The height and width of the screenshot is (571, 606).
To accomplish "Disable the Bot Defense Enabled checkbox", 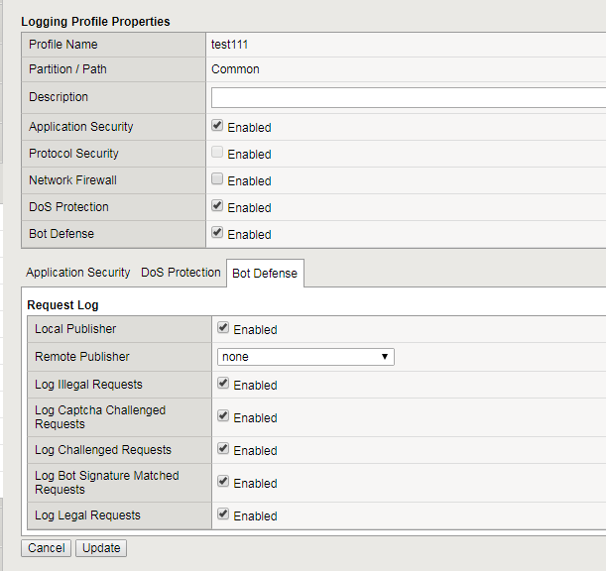I will coord(217,234).
